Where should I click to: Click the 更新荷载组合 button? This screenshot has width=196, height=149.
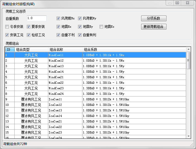point(154,27)
